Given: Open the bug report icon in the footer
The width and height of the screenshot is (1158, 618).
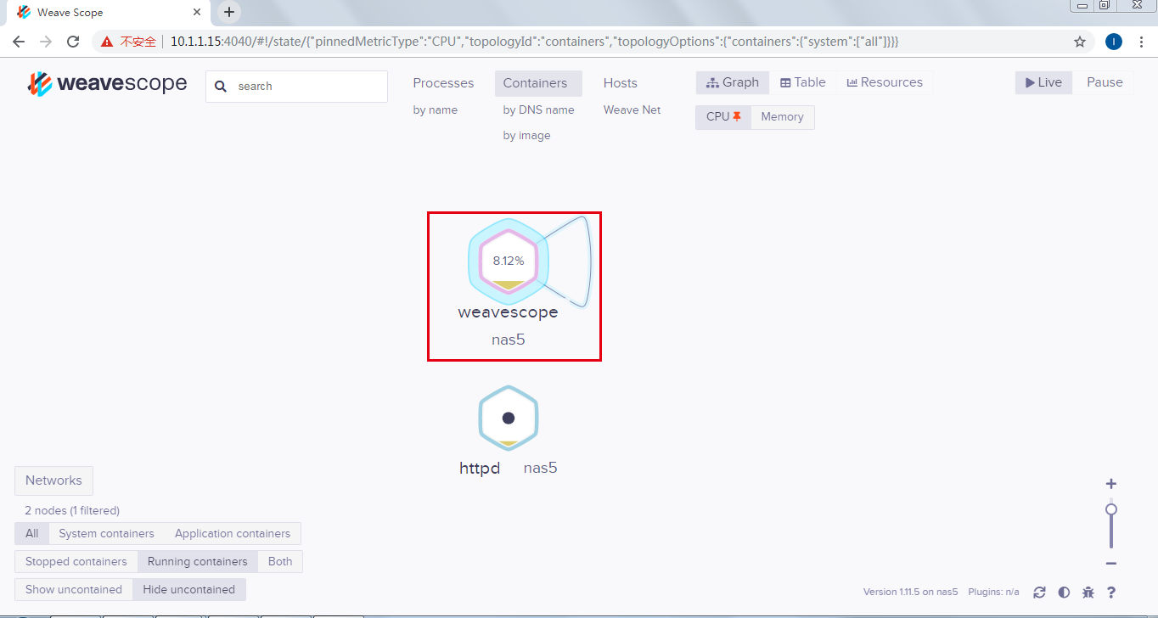Looking at the screenshot, I should [x=1088, y=593].
